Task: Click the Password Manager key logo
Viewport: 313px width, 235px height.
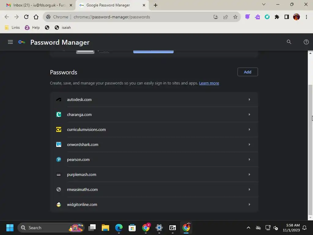Action: tap(22, 42)
